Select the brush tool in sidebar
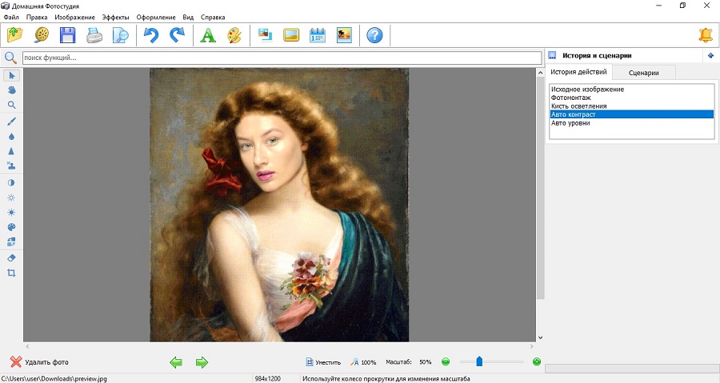This screenshot has height=383, width=720. coord(11,122)
